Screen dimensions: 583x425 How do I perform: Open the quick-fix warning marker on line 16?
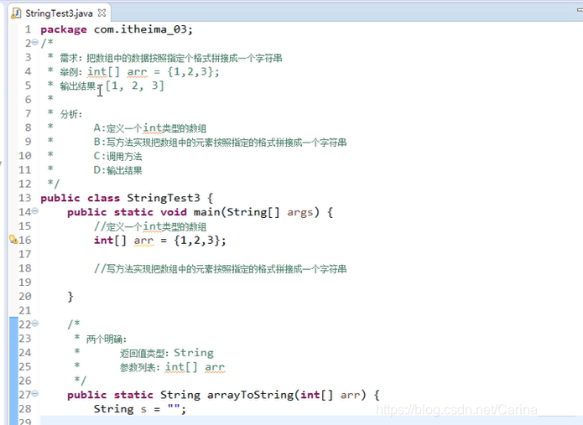point(13,240)
